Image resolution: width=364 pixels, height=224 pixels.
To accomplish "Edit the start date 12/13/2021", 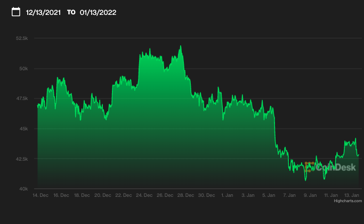I will [x=43, y=13].
